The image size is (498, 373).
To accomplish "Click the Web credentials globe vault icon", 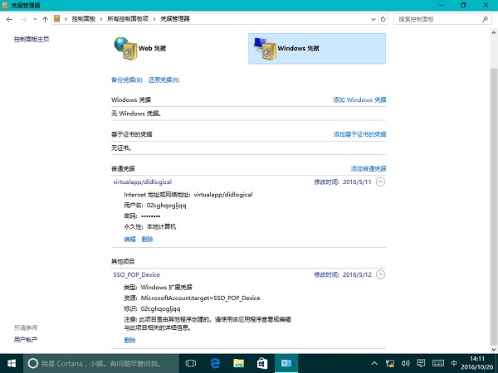I will pyautogui.click(x=126, y=48).
